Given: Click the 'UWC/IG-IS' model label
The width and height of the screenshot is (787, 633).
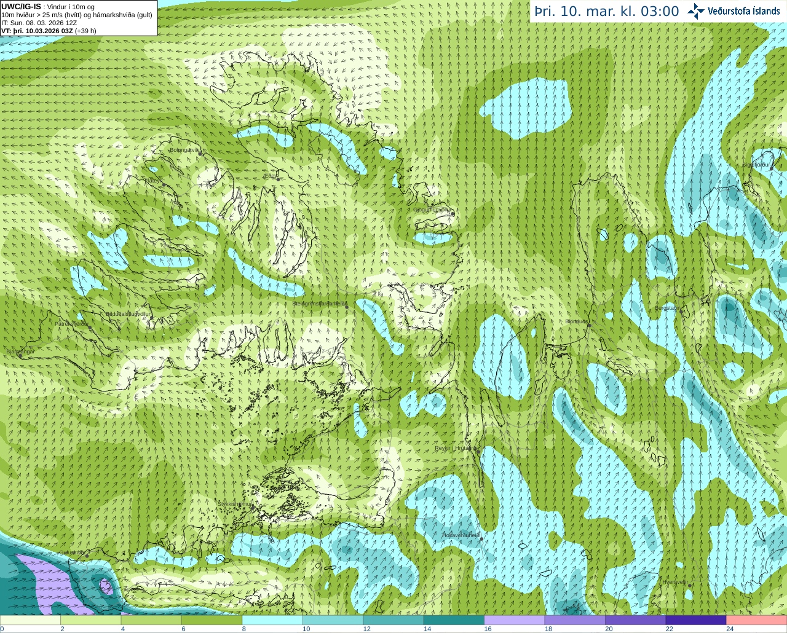Looking at the screenshot, I should coord(21,6).
